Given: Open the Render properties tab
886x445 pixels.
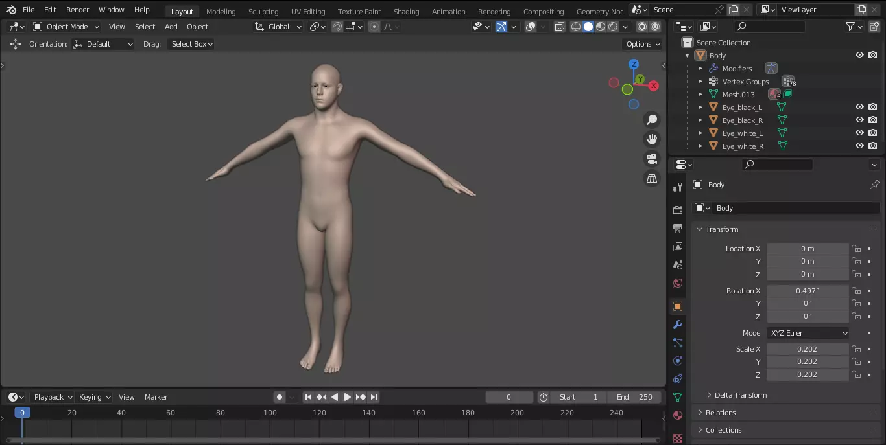Looking at the screenshot, I should click(678, 210).
